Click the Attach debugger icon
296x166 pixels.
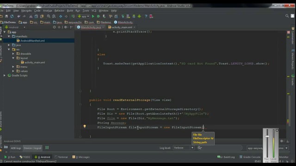(x=104, y=17)
